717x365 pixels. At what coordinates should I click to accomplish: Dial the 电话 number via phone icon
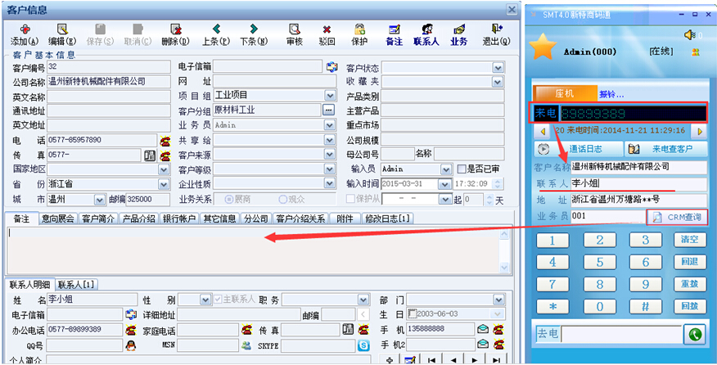point(165,140)
